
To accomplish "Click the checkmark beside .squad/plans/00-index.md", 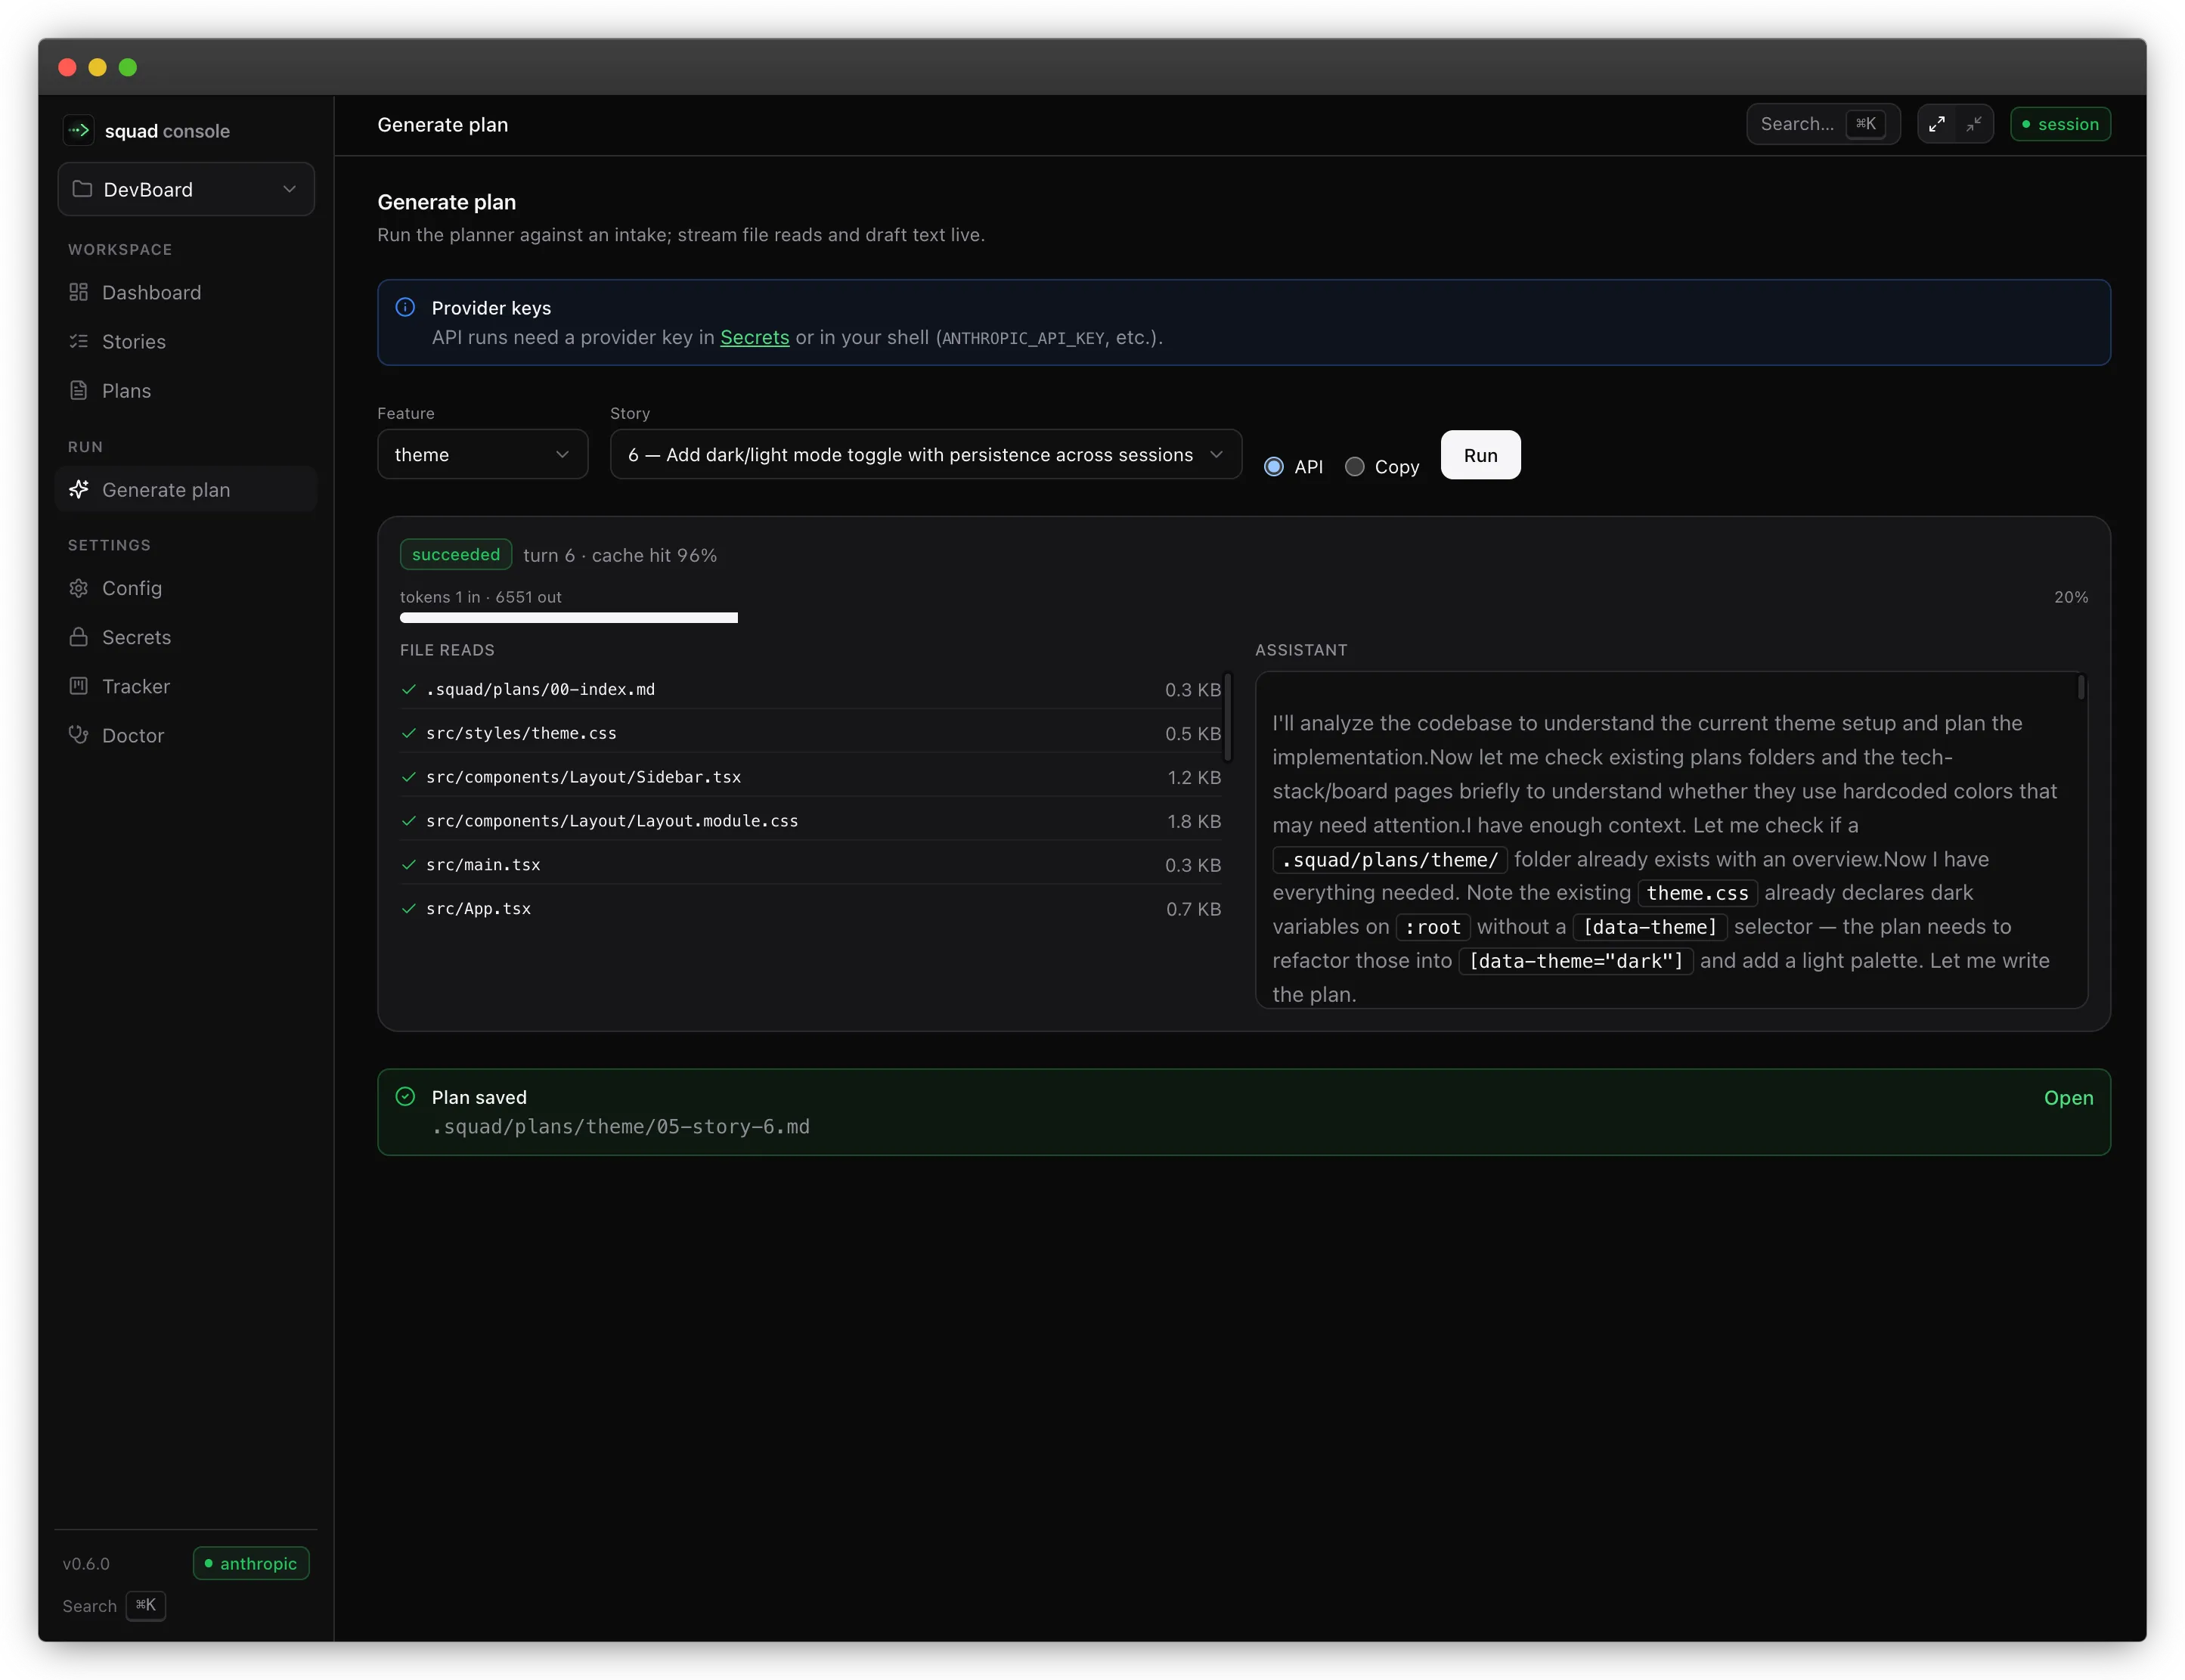I will [x=408, y=689].
